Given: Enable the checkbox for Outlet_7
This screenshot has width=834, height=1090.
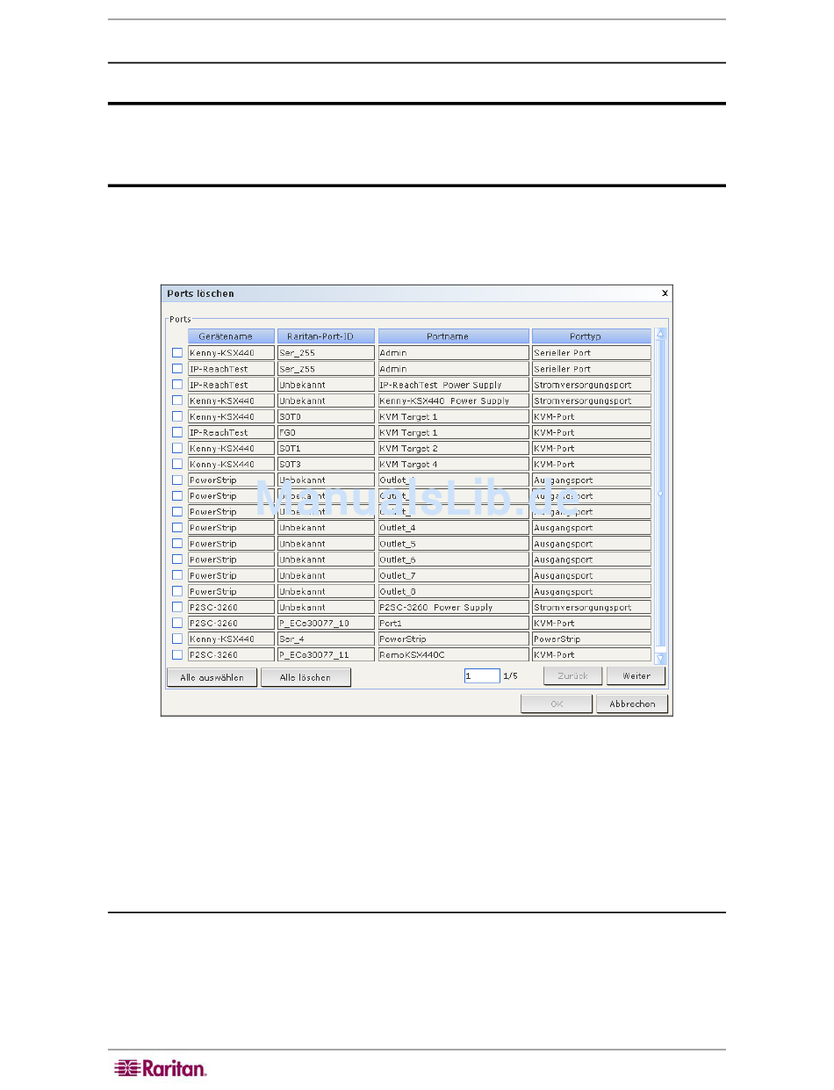Looking at the screenshot, I should 177,575.
